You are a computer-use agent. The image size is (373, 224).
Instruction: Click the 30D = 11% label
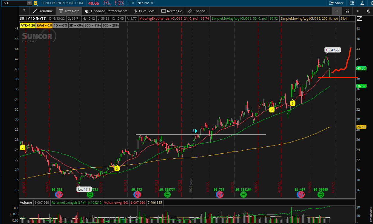point(93,25)
